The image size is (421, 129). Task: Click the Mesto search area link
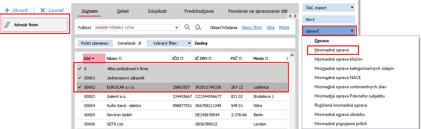[284, 27]
